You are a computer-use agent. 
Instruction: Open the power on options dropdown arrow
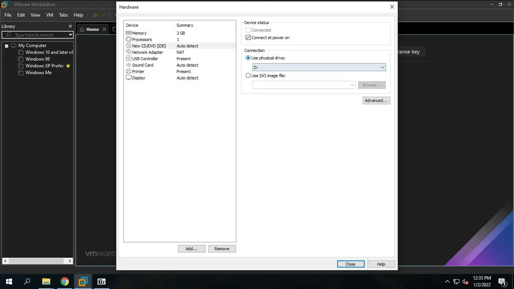[x=103, y=15]
